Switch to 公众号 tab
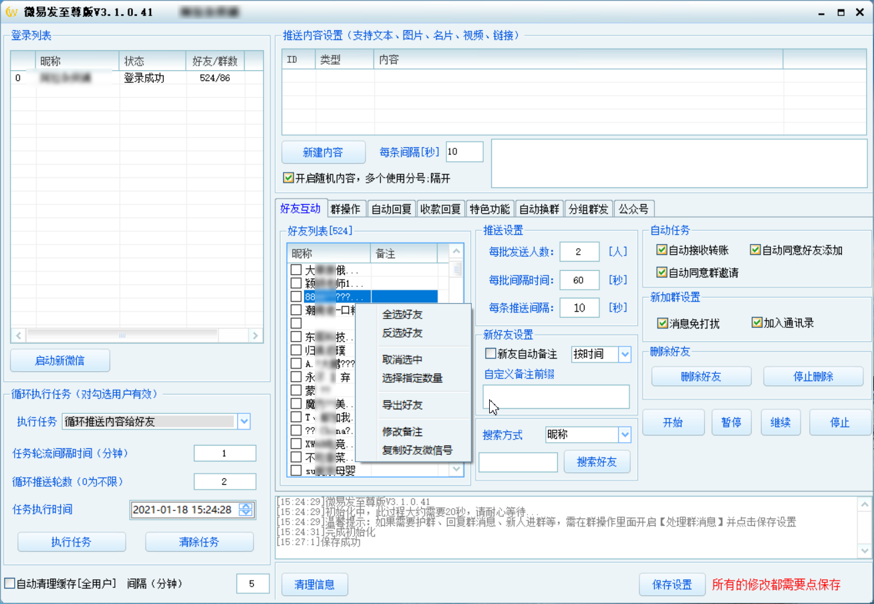The image size is (874, 604). 633,209
